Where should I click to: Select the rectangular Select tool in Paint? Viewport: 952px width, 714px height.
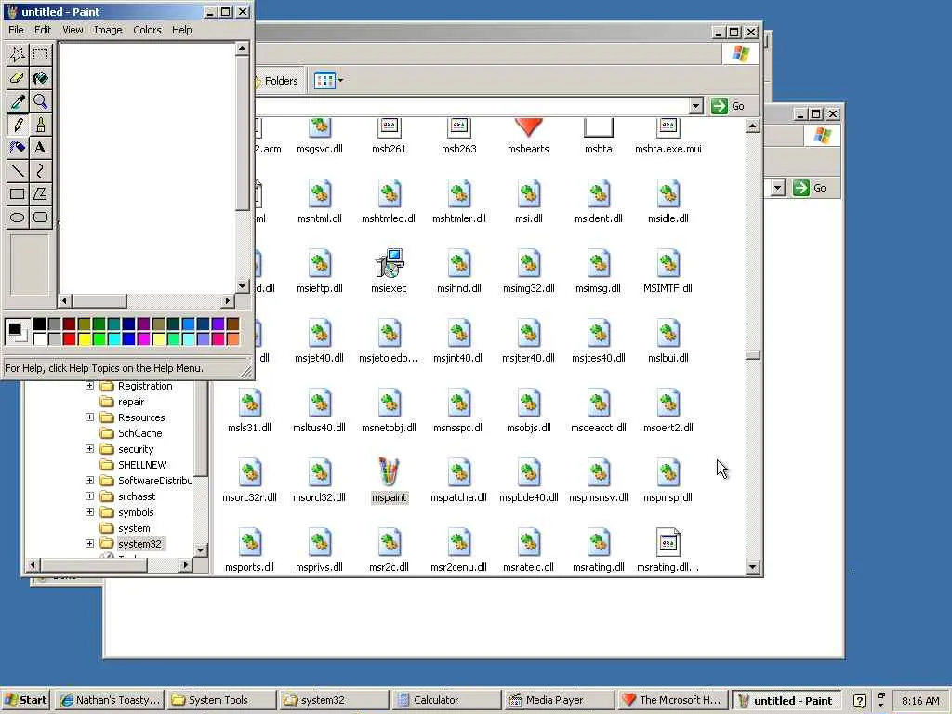pyautogui.click(x=41, y=55)
